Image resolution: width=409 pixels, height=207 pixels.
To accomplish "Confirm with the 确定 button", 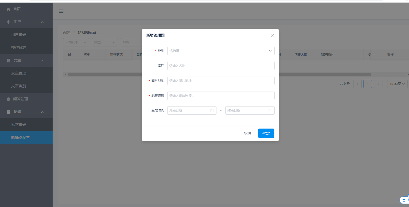I will point(266,133).
